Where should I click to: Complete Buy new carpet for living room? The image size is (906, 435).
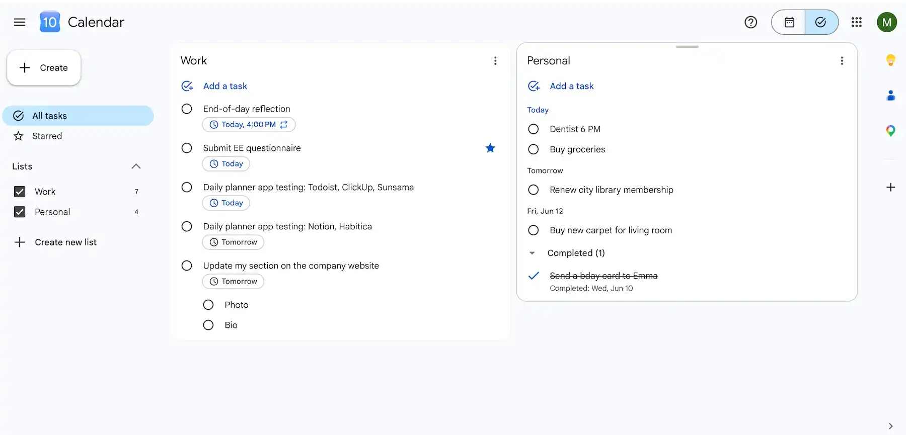point(534,230)
